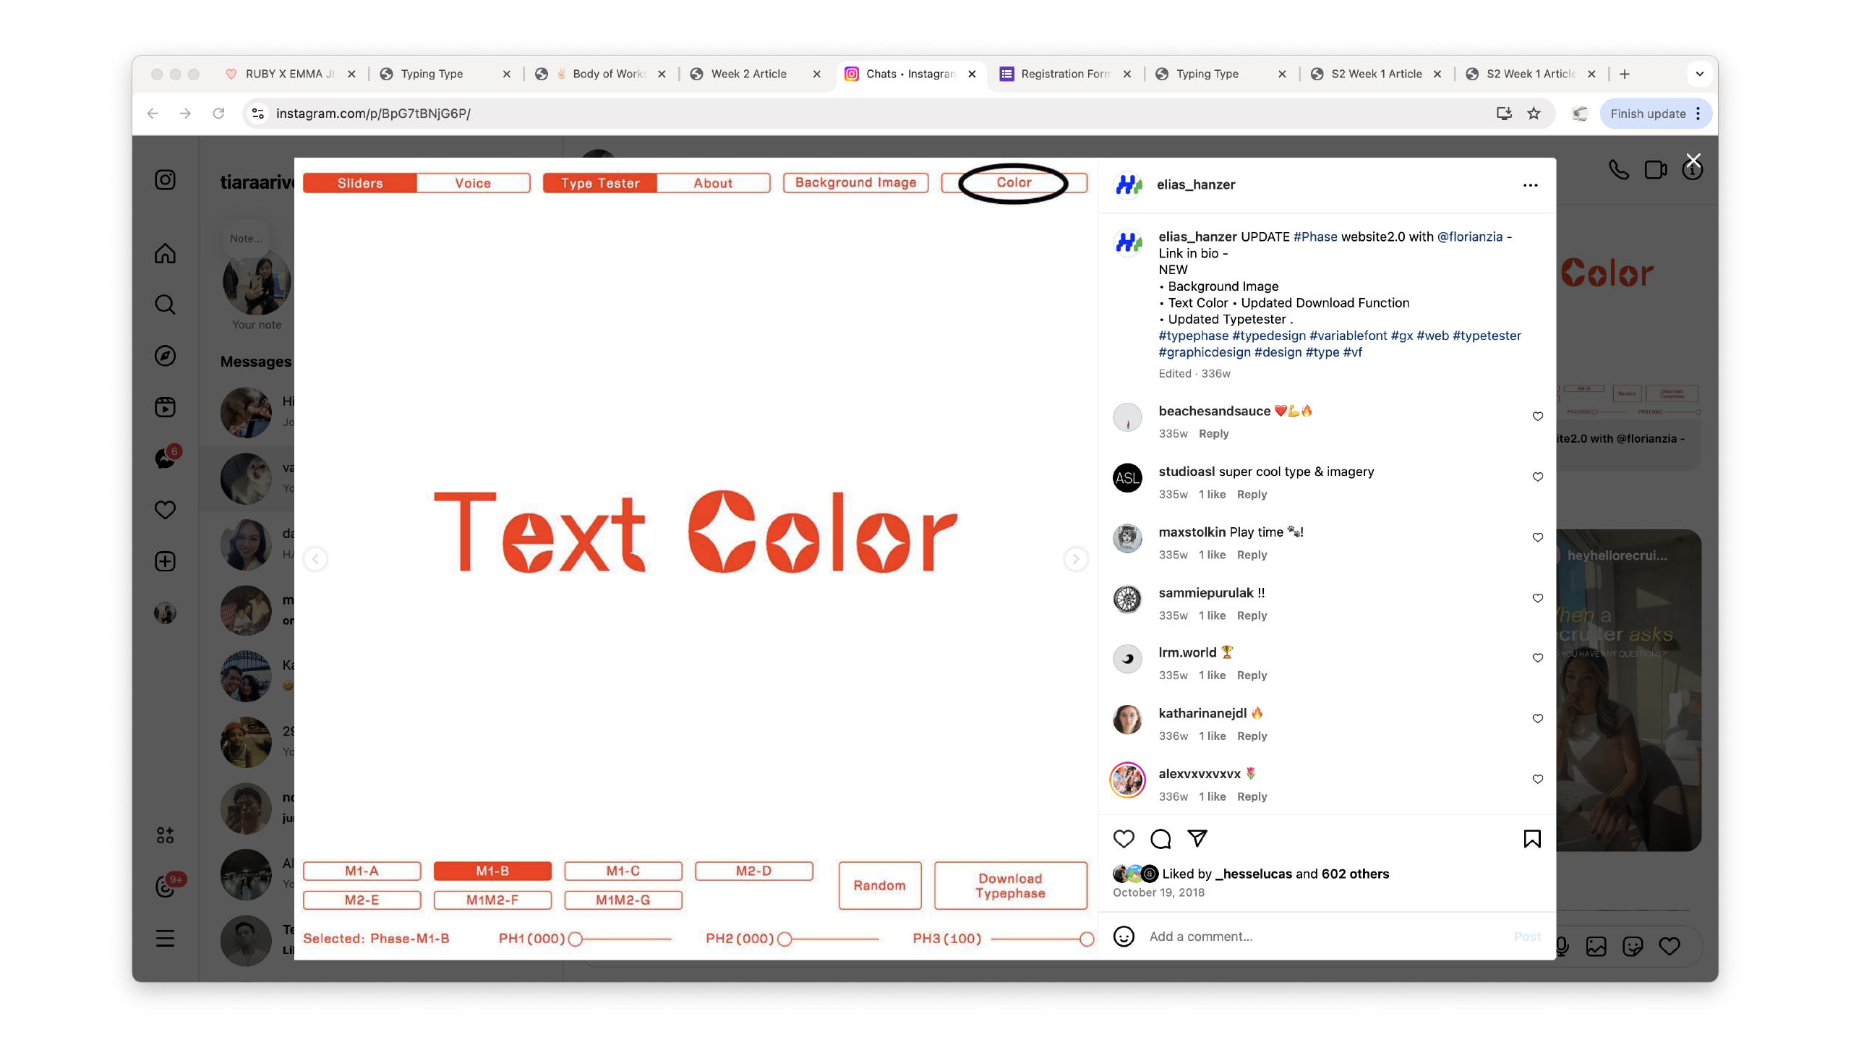
Task: Open Messages icon with 6 badge
Action: coord(166,458)
